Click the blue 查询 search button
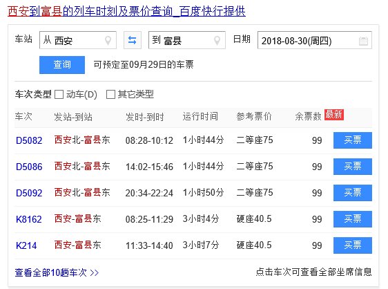The height and width of the screenshot is (289, 388). (x=62, y=65)
